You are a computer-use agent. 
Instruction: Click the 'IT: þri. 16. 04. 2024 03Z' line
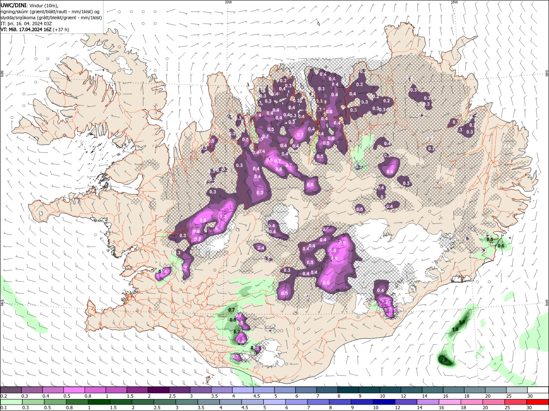click(x=27, y=24)
